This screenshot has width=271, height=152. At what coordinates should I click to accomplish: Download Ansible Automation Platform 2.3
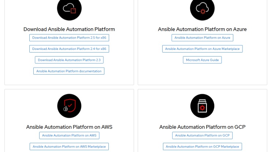point(69,60)
